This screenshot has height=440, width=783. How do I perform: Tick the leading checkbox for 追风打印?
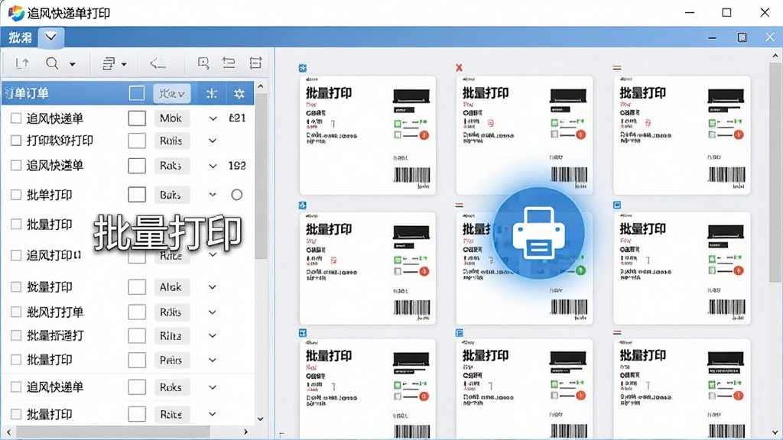(16, 255)
